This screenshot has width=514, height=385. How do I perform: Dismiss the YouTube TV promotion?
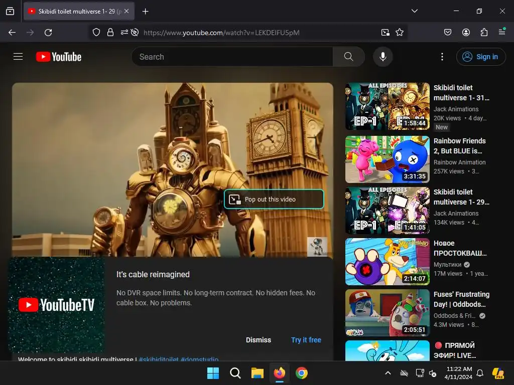point(259,340)
